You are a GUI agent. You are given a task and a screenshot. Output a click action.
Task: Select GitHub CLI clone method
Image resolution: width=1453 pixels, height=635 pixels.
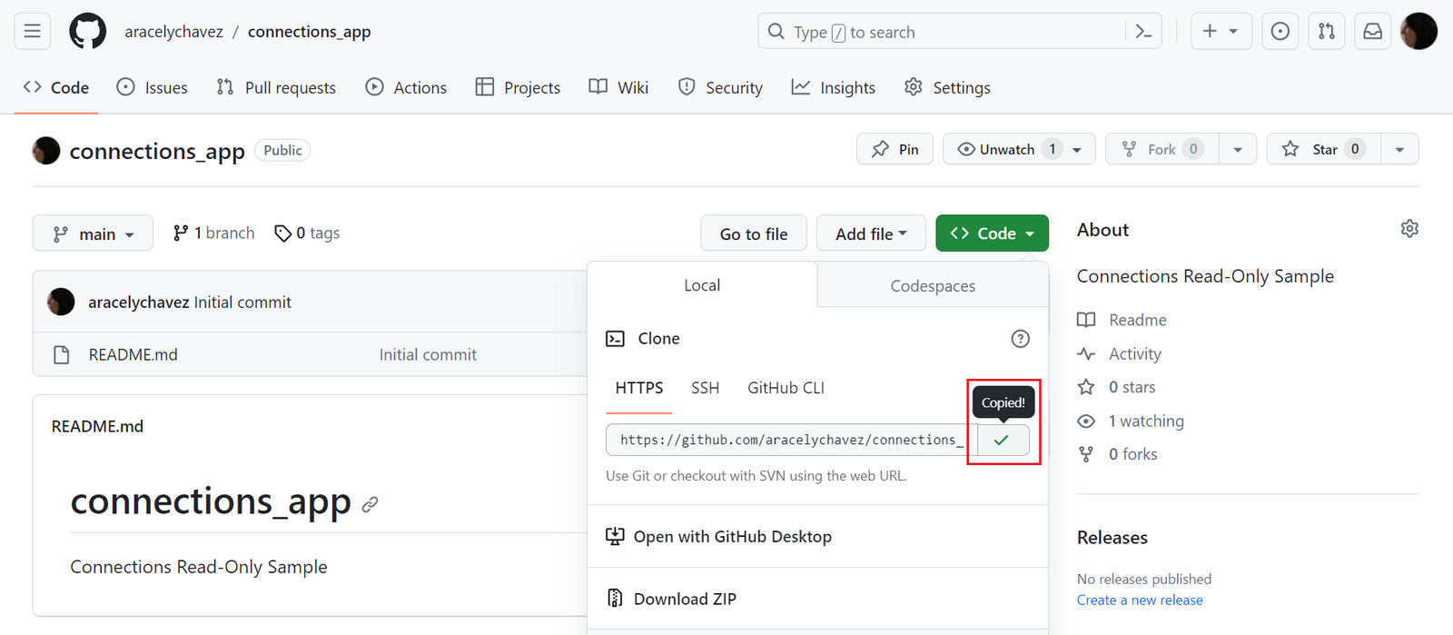point(786,388)
